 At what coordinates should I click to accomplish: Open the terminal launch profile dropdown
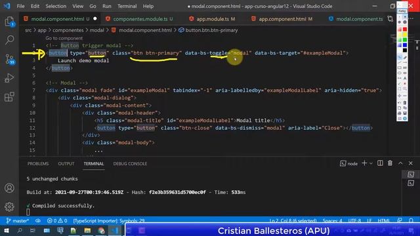(x=371, y=163)
